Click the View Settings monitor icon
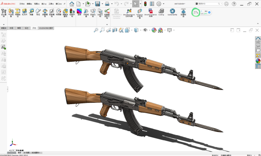Image resolution: width=261 pixels, height=156 pixels. (170, 30)
